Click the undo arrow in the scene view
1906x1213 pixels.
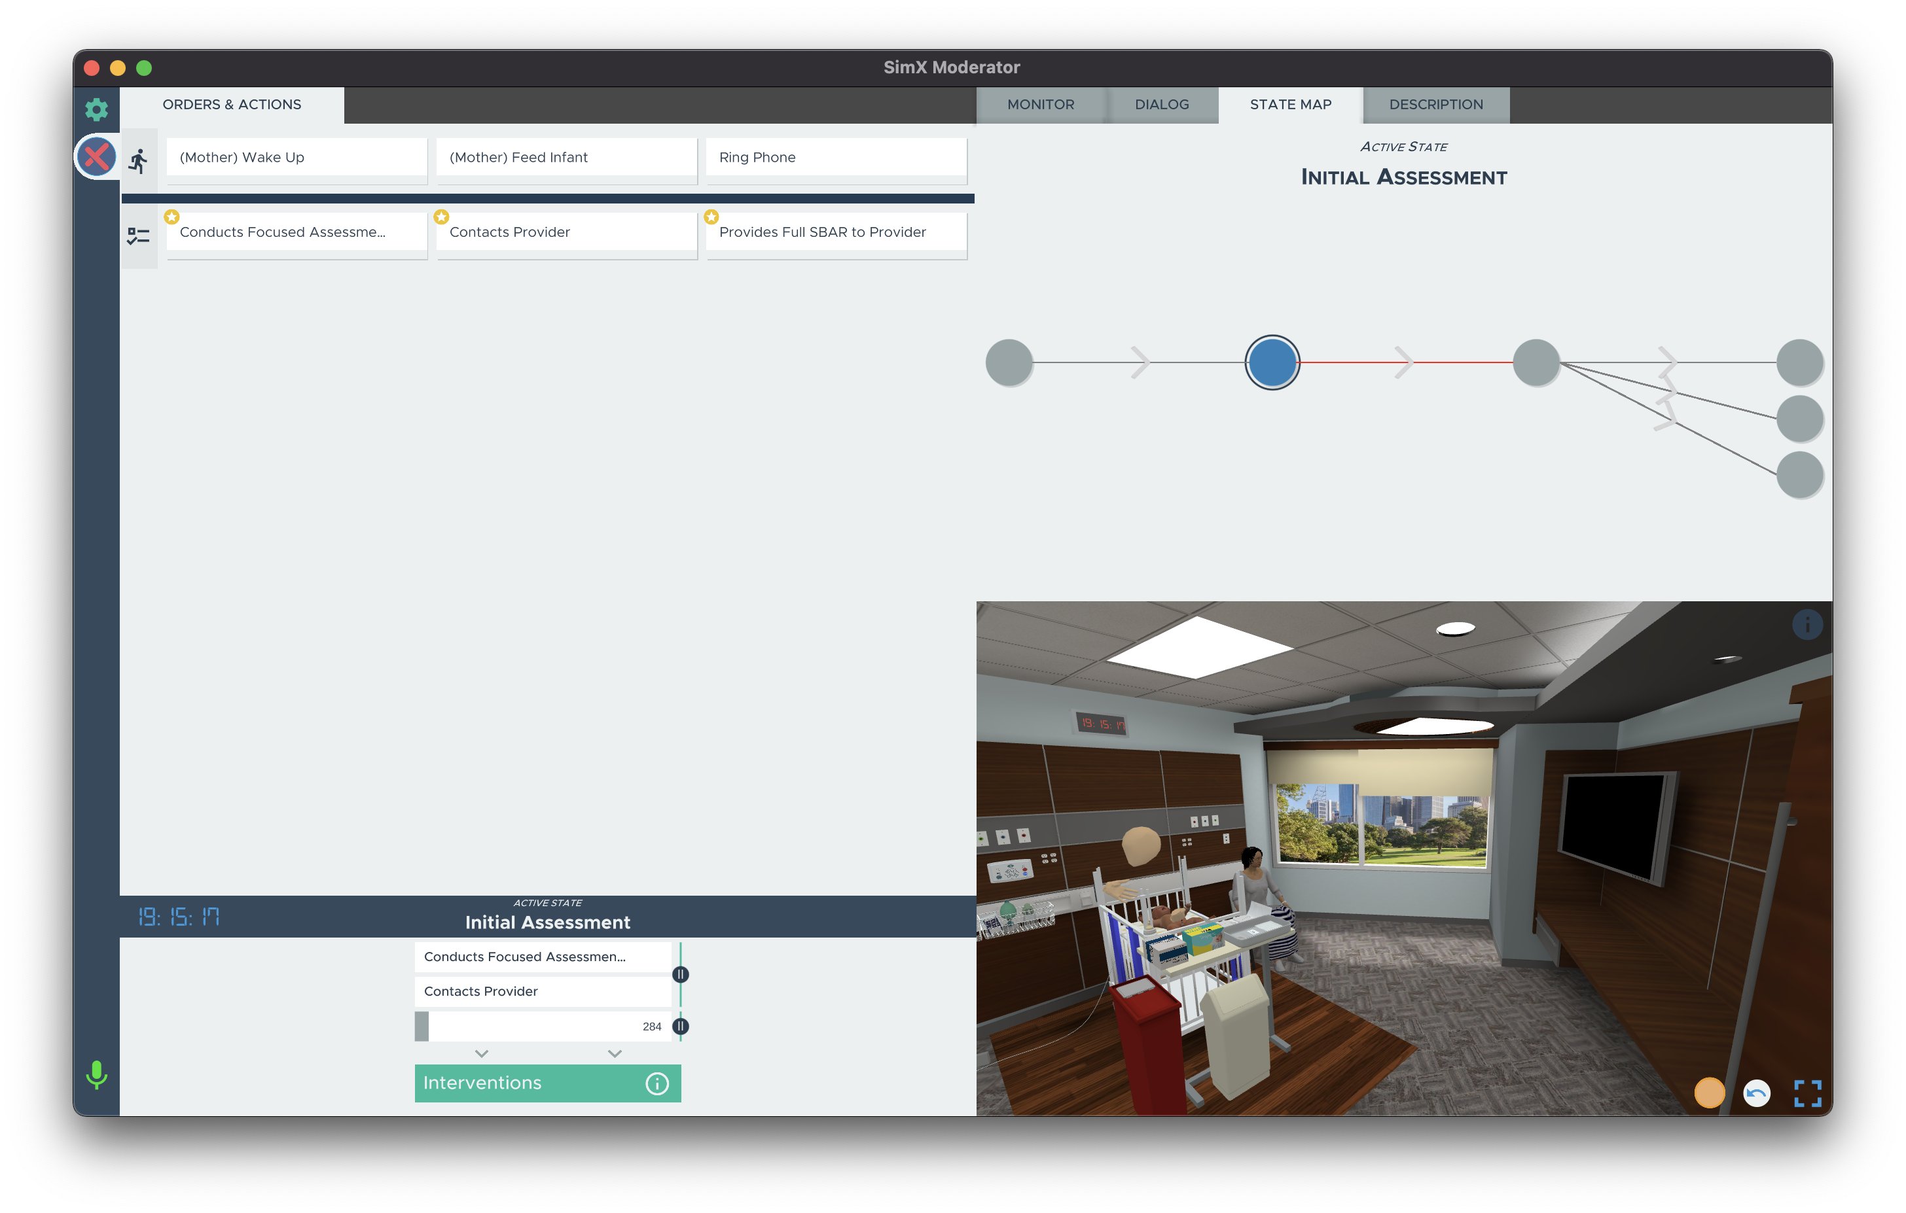tap(1756, 1093)
